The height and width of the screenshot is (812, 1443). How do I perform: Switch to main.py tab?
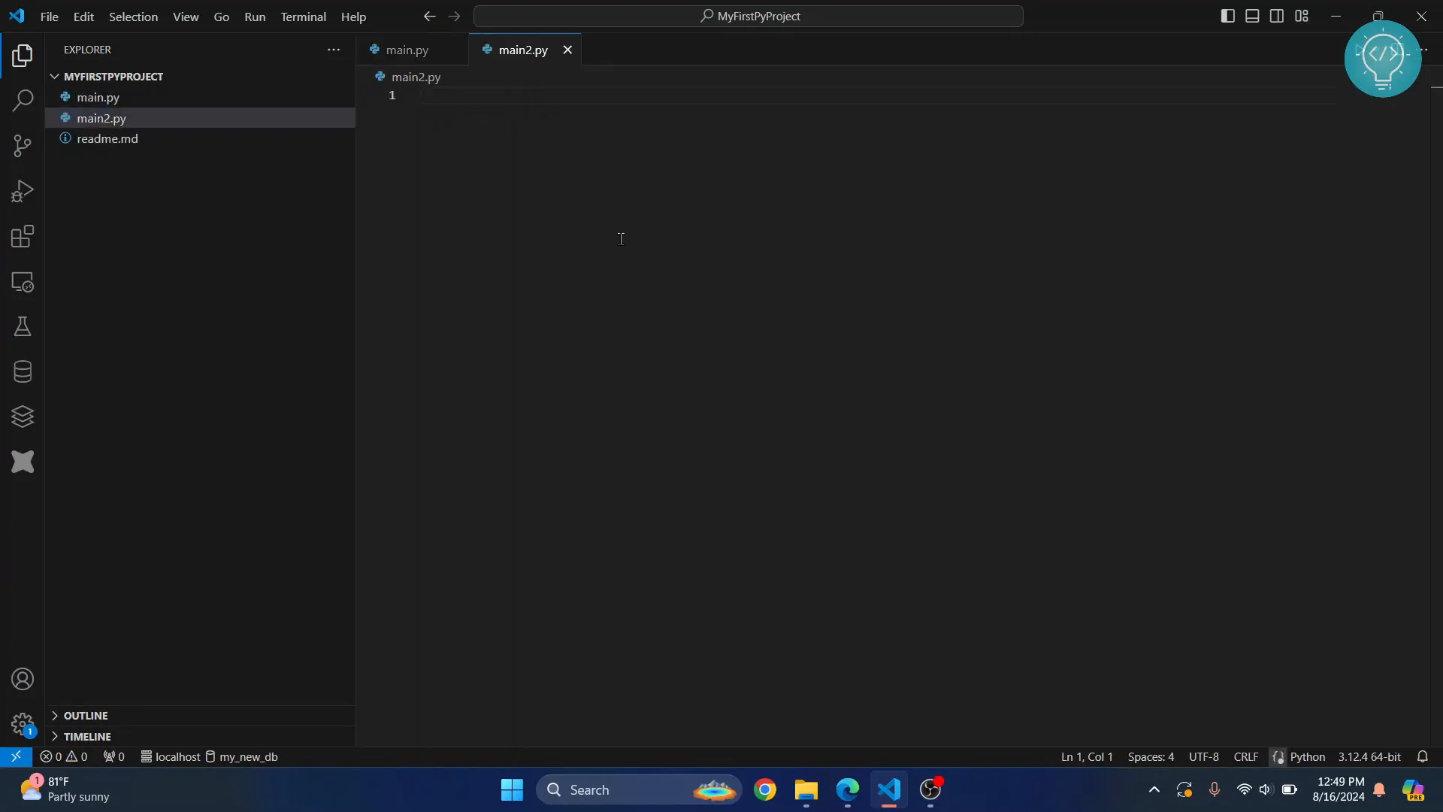point(407,50)
